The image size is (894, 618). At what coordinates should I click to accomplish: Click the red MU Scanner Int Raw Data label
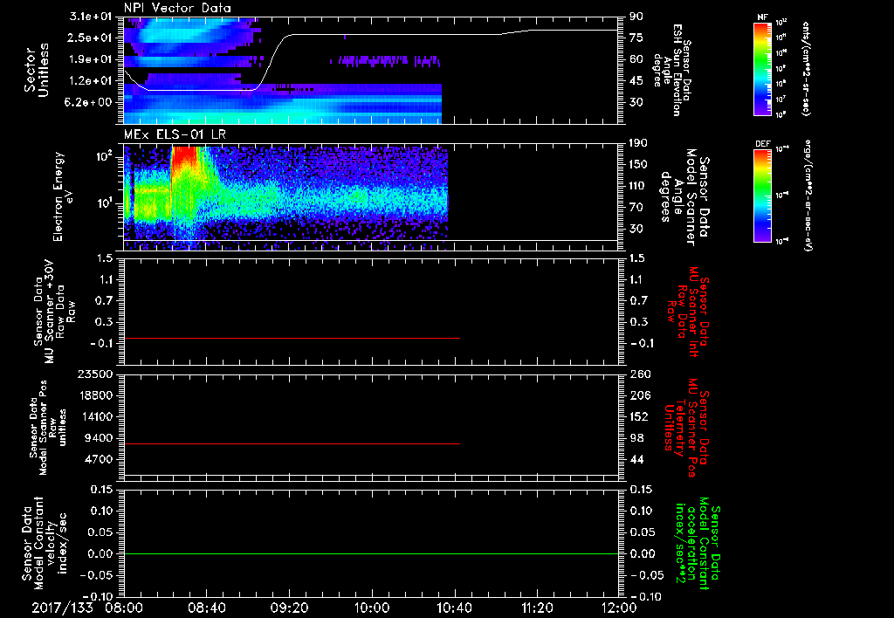(x=689, y=312)
